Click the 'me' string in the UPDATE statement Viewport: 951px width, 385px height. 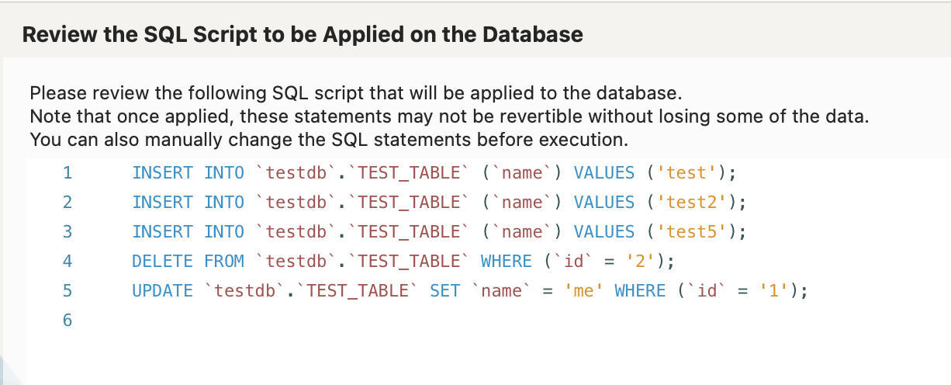tap(583, 290)
